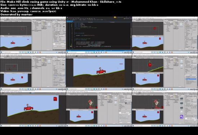Viewport: 198px width, 135px height.
Task: Click the 'Audio: aac' info line
Action: point(31,8)
